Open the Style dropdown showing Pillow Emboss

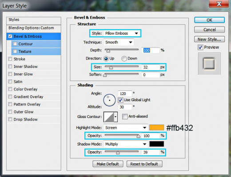tap(122, 33)
